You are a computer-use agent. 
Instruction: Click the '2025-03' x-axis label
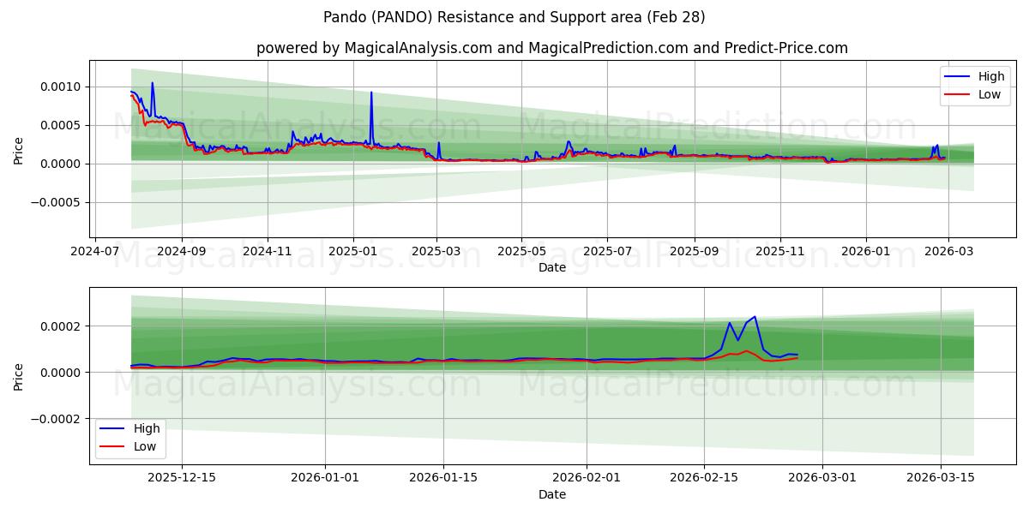(x=436, y=252)
